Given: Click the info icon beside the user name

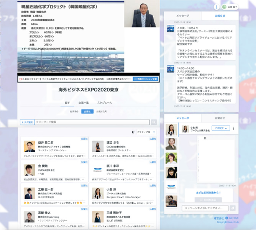Looking at the screenshot, I should (217, 7).
